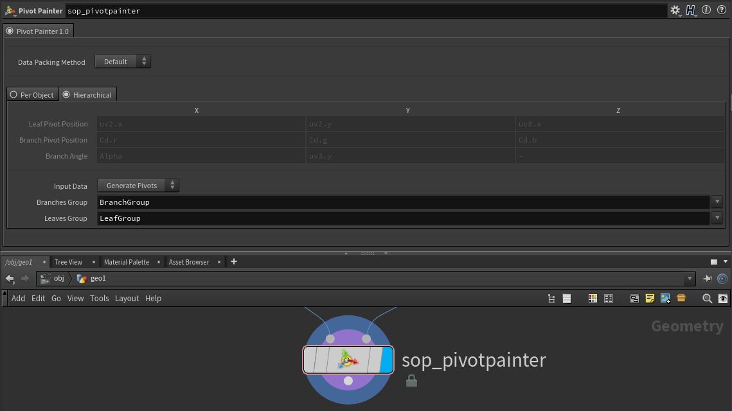Click the magnifier find node icon
The height and width of the screenshot is (411, 732).
(707, 299)
